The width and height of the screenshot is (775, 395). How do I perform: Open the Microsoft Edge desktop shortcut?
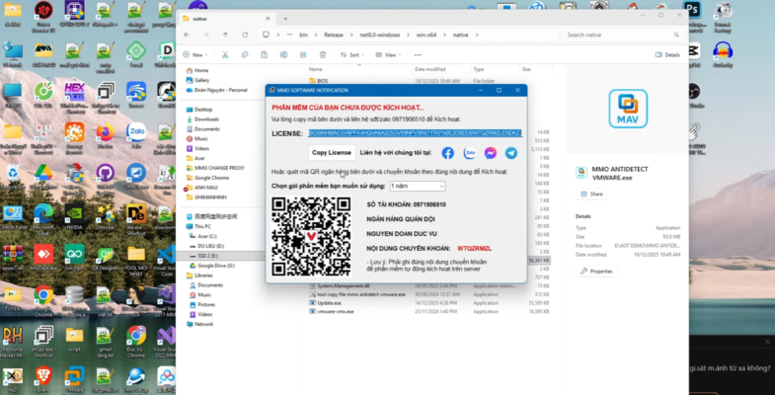[43, 217]
